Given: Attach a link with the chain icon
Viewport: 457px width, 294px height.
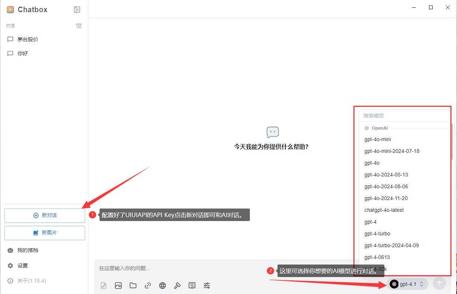Looking at the screenshot, I should 148,286.
